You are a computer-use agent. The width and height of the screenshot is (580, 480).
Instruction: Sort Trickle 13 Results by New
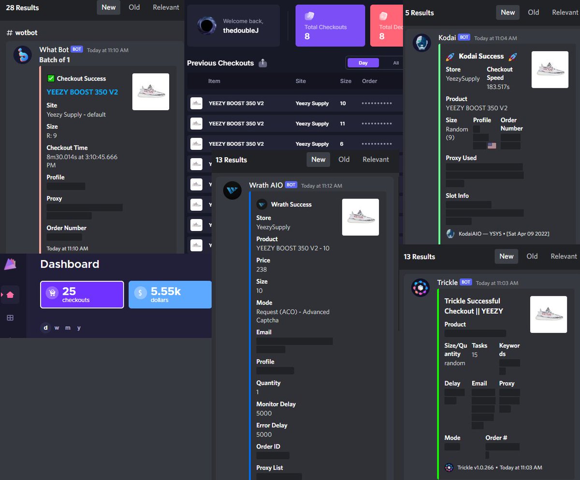507,256
